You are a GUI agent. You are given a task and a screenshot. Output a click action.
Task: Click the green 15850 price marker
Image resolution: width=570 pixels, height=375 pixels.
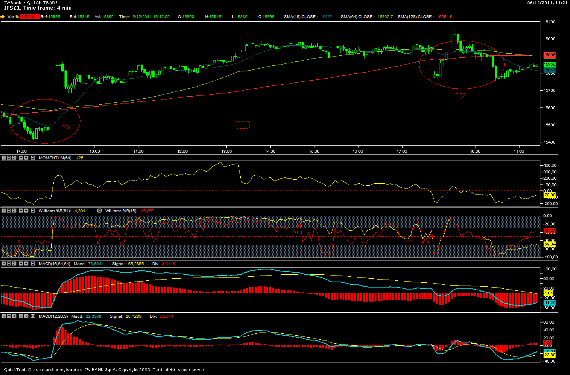(550, 65)
